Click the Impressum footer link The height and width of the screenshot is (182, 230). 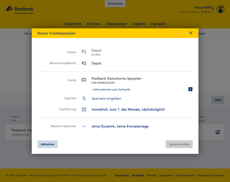166,175
